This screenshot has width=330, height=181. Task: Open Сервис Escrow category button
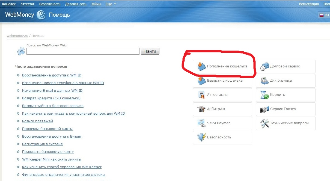point(286,109)
